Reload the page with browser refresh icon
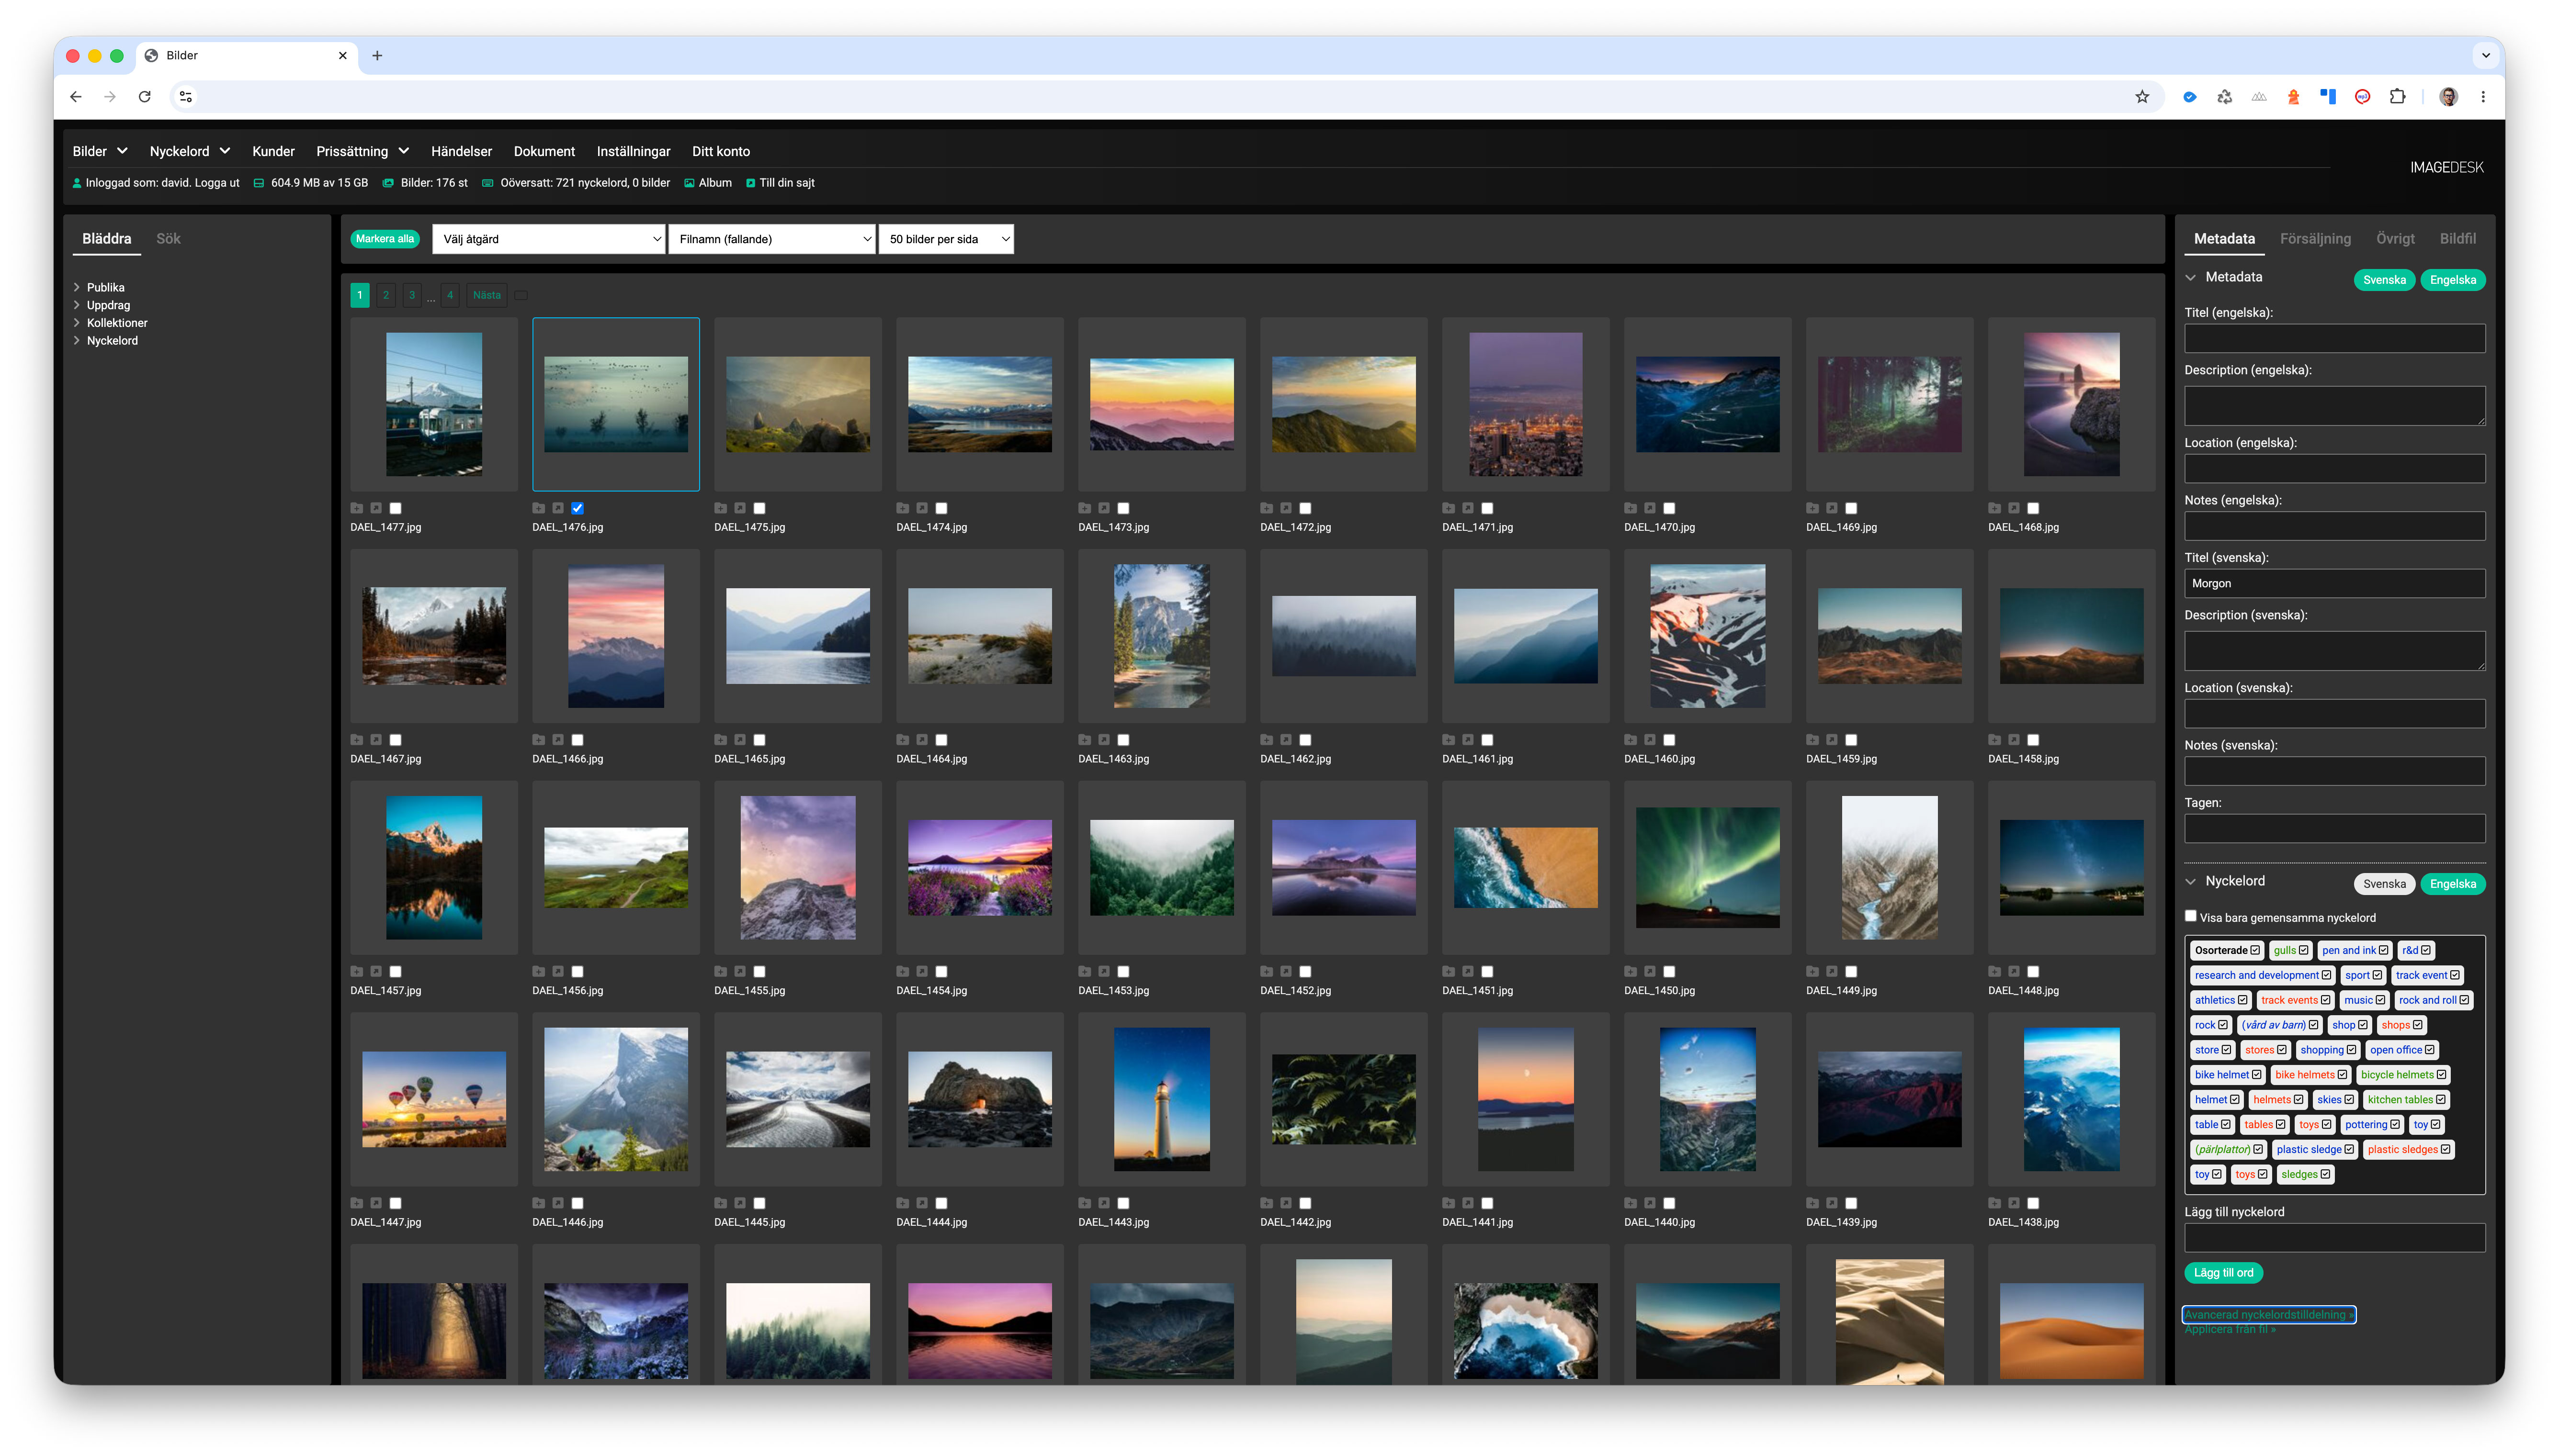 145,97
